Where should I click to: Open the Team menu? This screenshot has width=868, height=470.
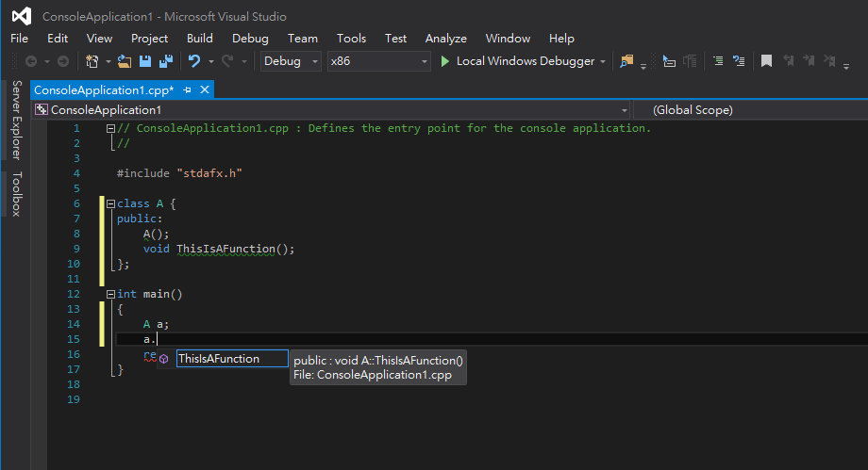303,39
